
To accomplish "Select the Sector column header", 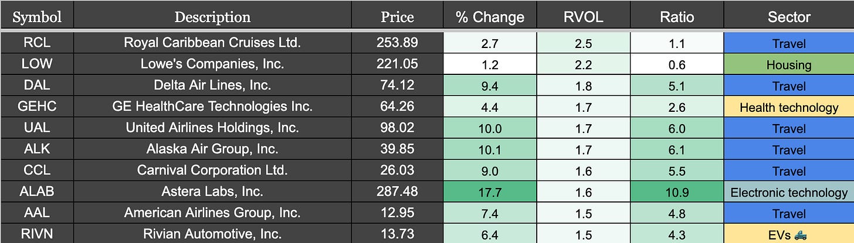I will pos(789,17).
